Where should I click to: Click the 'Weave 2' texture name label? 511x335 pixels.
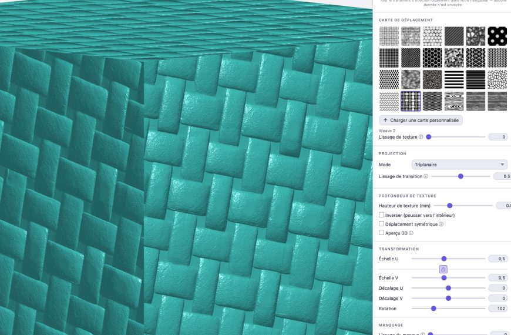pos(387,131)
